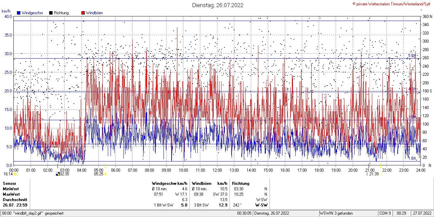Click the 1 Bft W-SW table entry

(164, 205)
